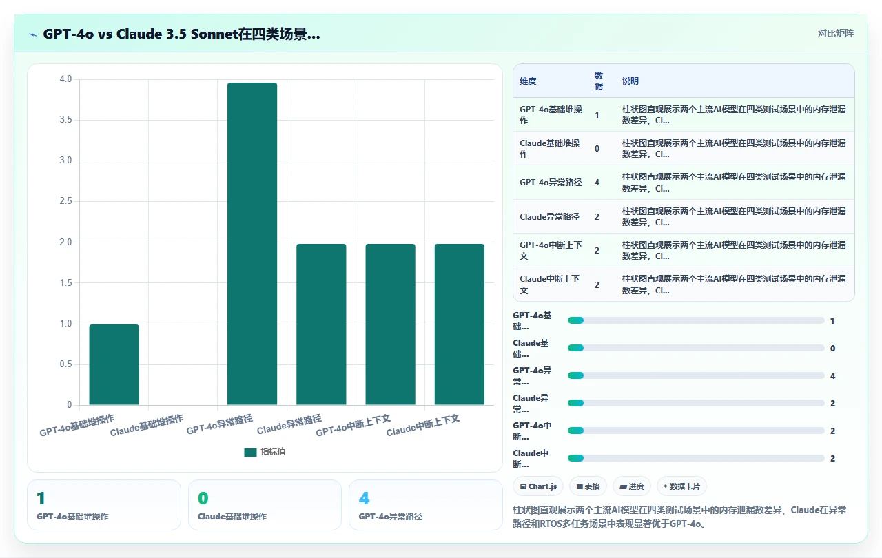
Task: Click x-axis label GPT-4o异常路径
Action: pyautogui.click(x=220, y=425)
